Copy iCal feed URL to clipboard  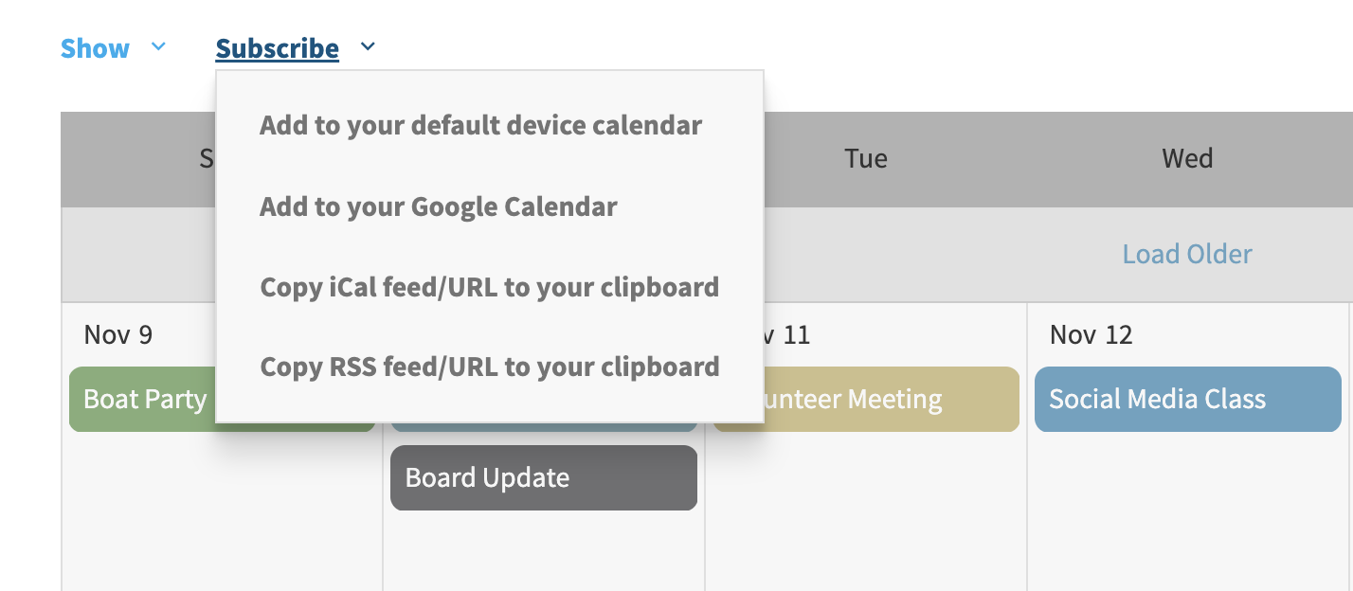(489, 287)
